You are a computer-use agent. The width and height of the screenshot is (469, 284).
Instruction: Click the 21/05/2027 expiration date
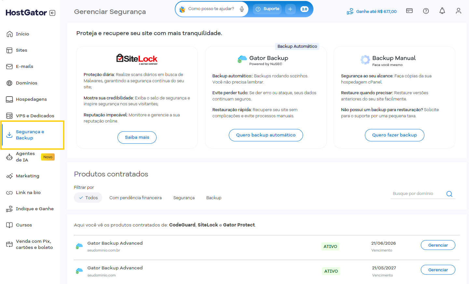pos(384,268)
